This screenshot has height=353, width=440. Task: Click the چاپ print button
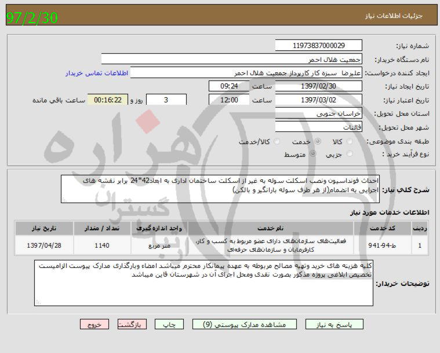coord(169,325)
